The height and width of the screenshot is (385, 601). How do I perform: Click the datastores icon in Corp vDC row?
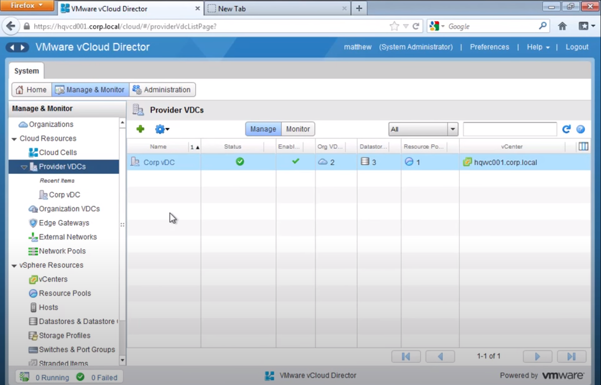tap(365, 161)
